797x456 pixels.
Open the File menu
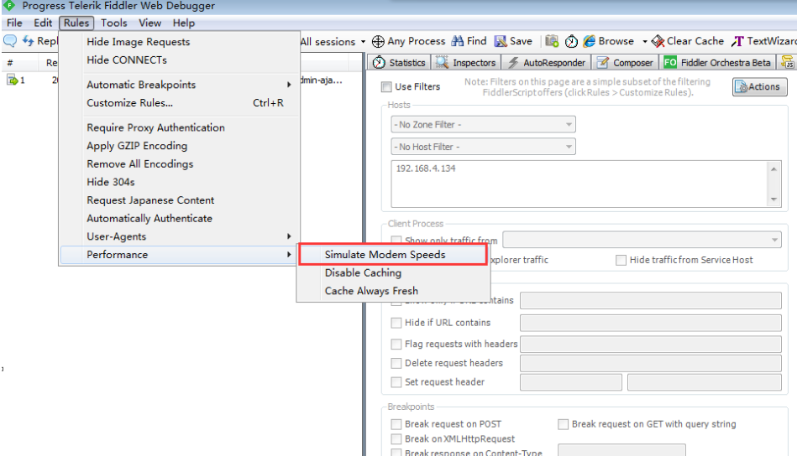click(x=14, y=23)
